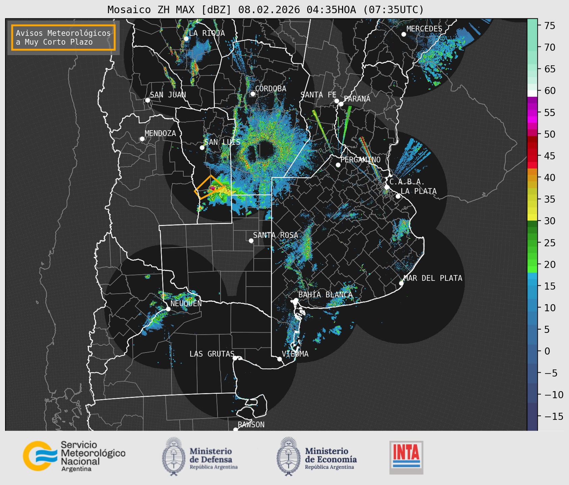Click the radar blind spot south of Córdoba

click(x=265, y=149)
